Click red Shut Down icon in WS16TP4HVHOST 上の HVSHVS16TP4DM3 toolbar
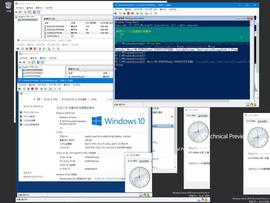This screenshot has height=203, width=270. click(128, 14)
